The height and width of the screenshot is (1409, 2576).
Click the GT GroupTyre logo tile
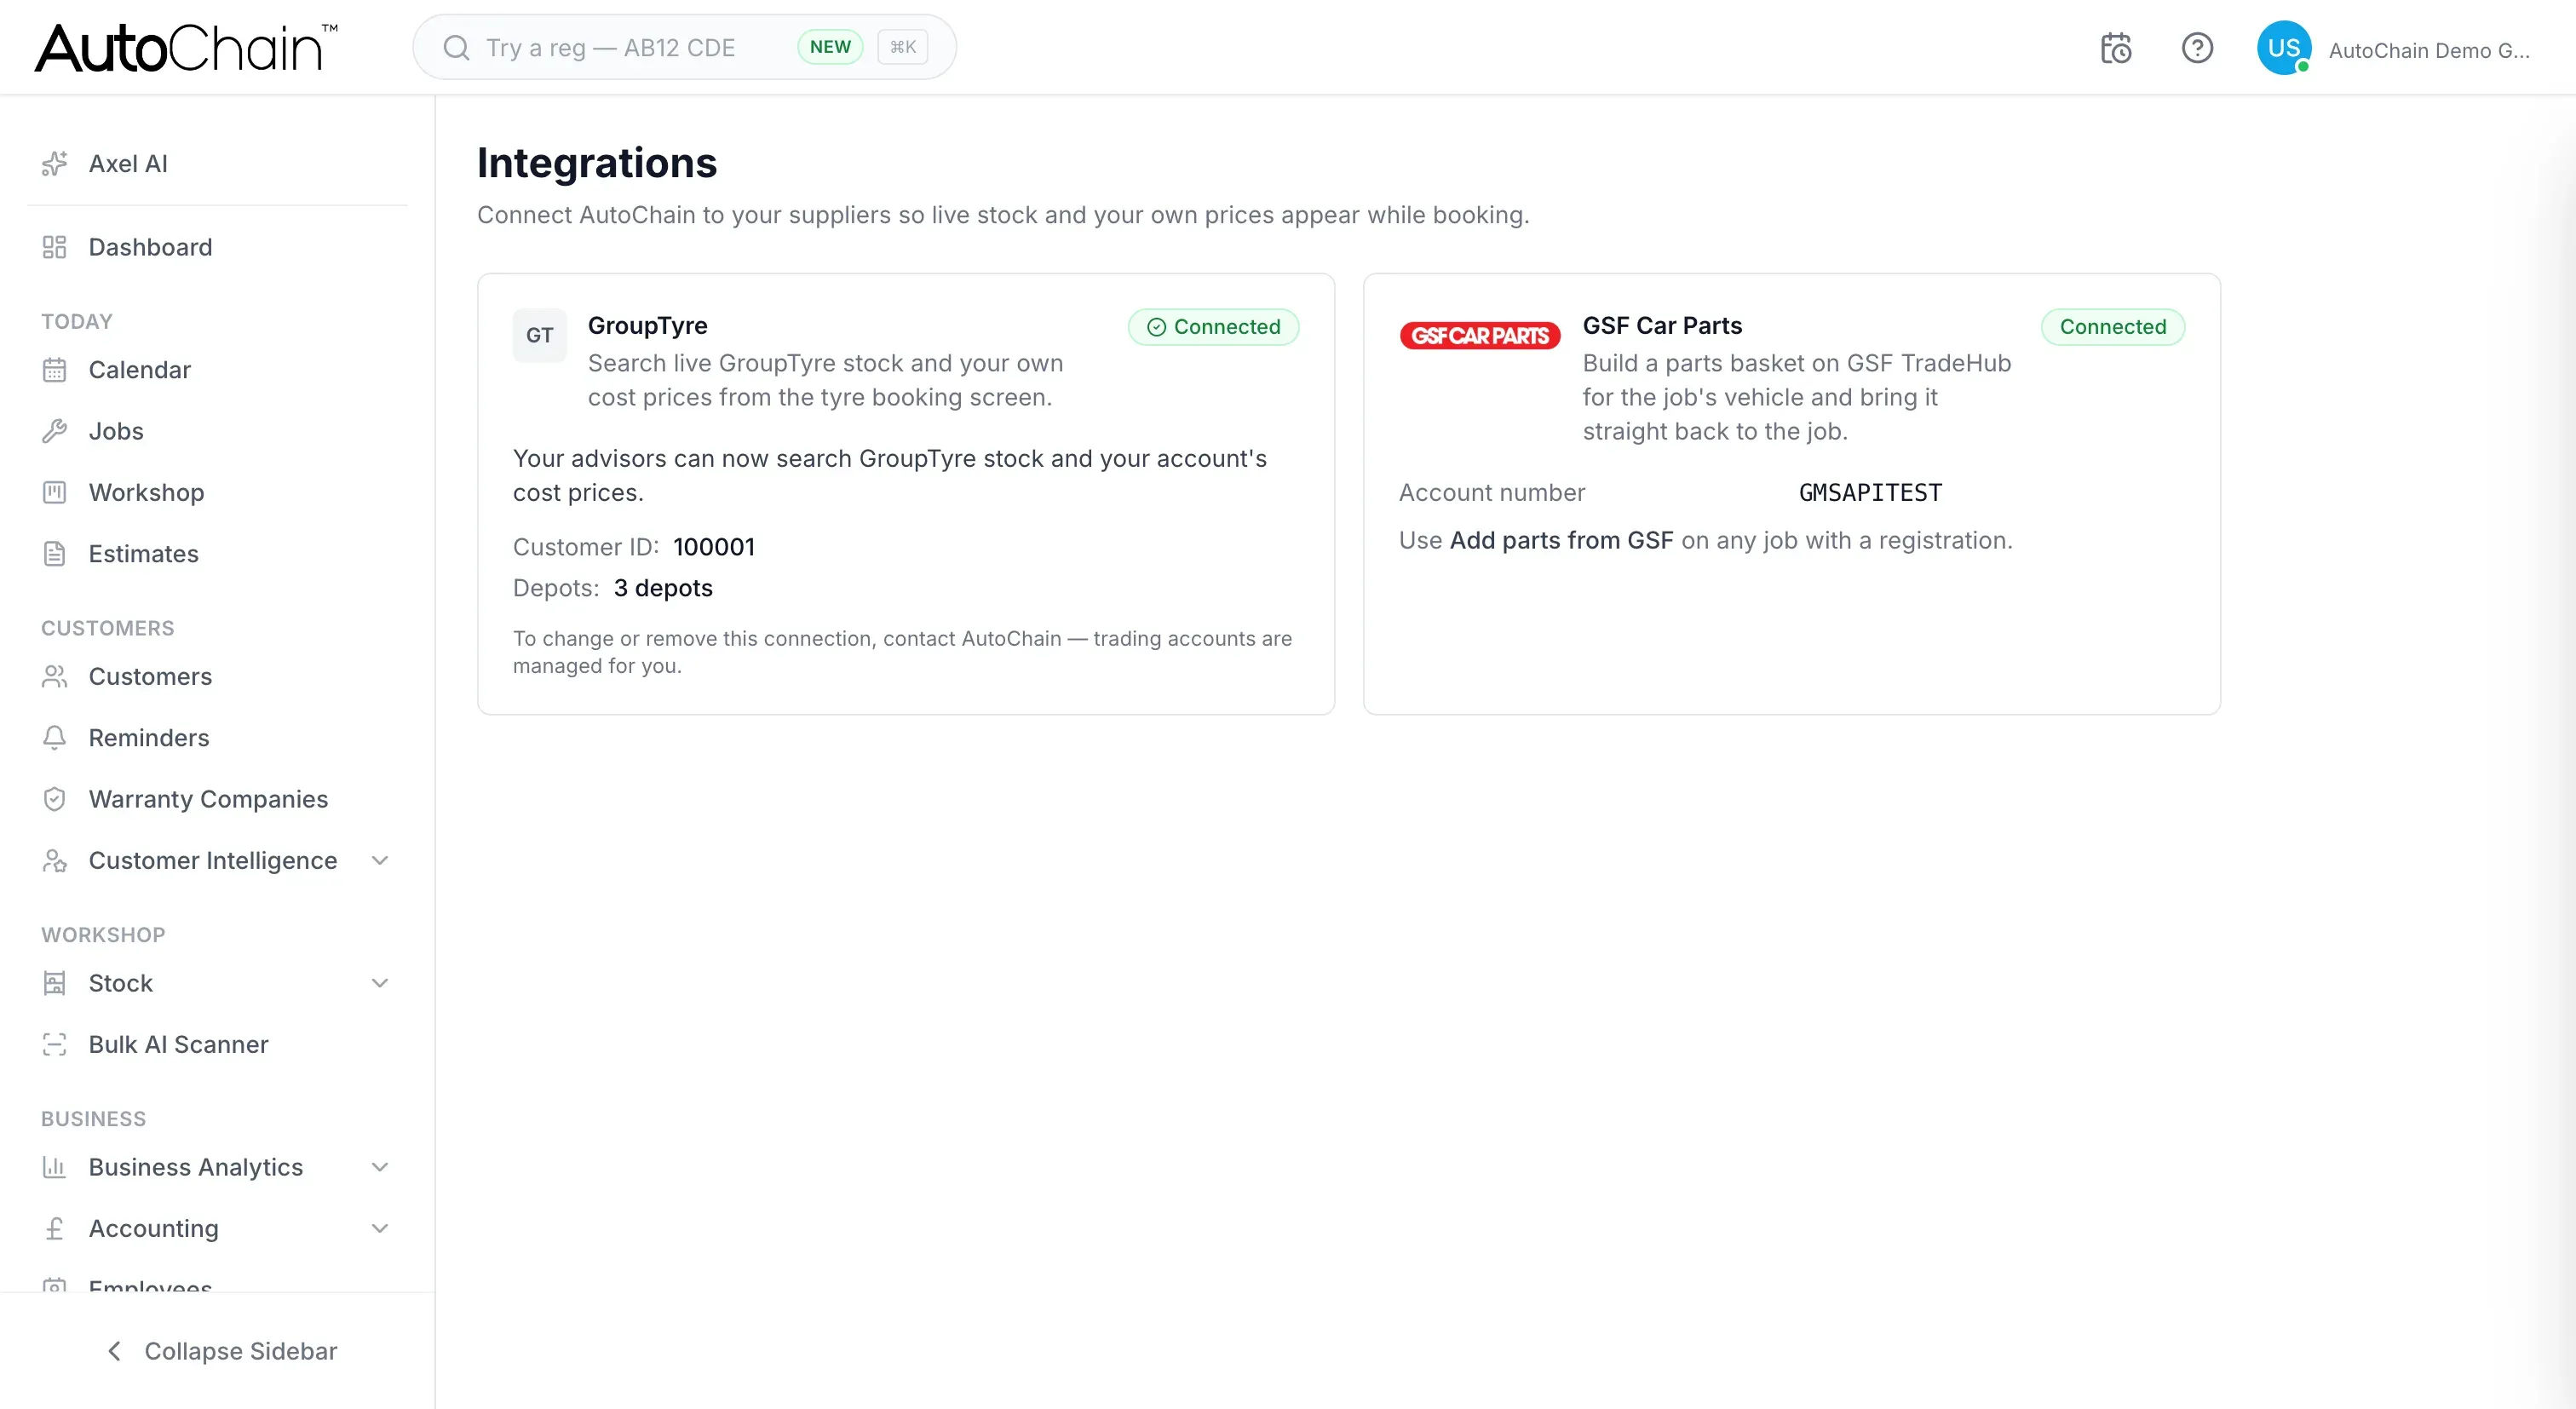tap(540, 335)
